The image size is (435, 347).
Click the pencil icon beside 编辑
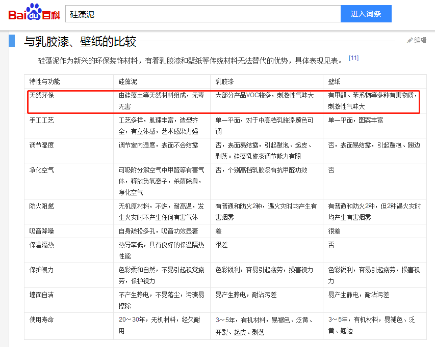(x=410, y=41)
